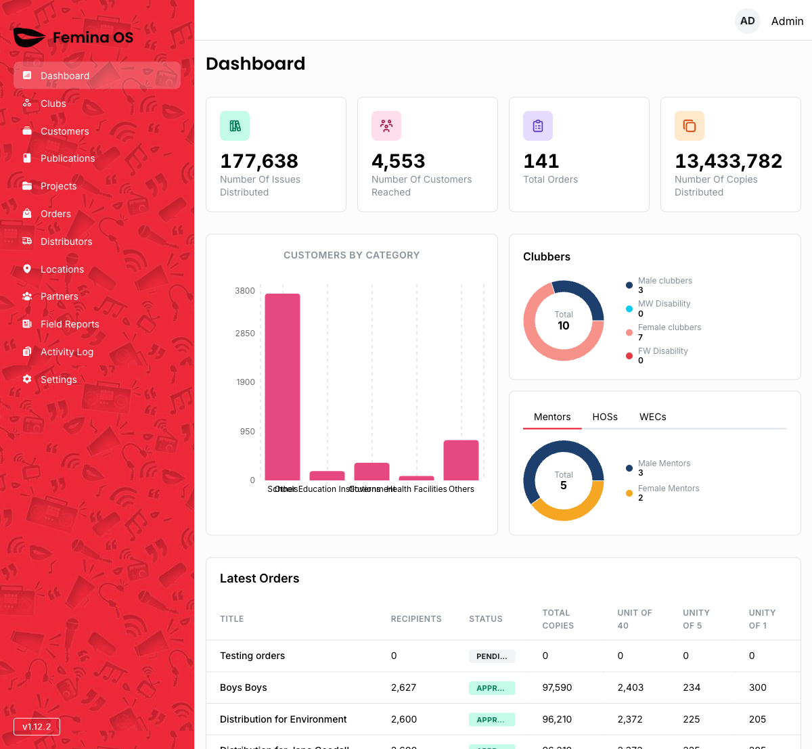Click the Clubbers donut chart

564,321
